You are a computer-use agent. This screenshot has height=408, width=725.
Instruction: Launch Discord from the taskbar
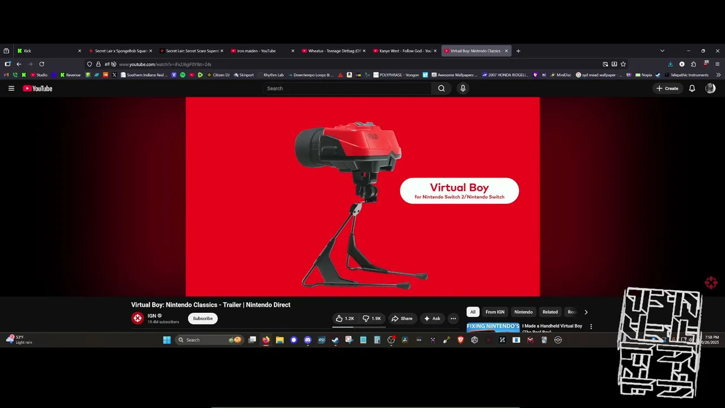pyautogui.click(x=308, y=340)
